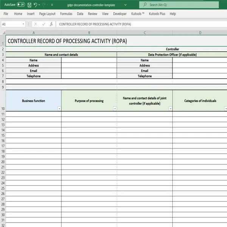Open the File menu
Viewport: 227px width, 227px height.
[6, 14]
